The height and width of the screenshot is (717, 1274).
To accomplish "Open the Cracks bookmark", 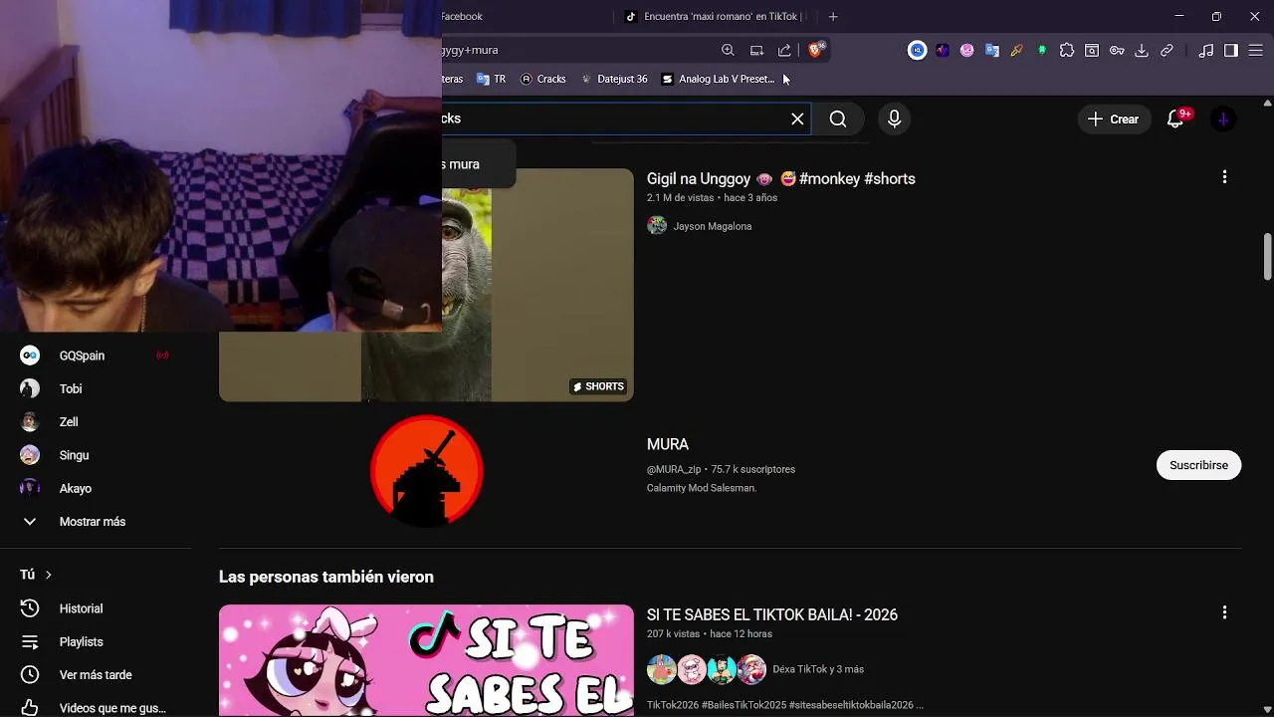I will click(543, 79).
